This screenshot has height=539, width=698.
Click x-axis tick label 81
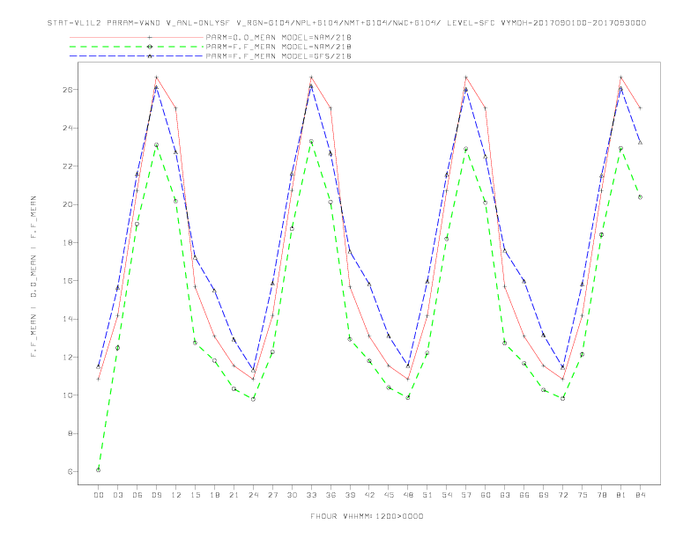click(x=621, y=495)
